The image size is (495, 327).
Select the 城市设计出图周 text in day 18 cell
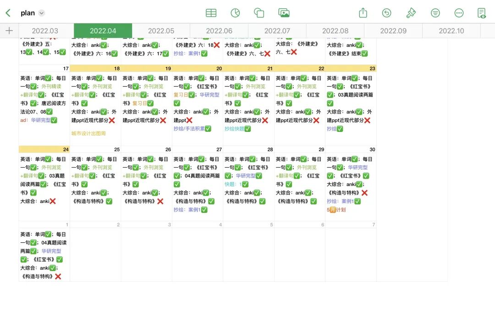point(88,133)
